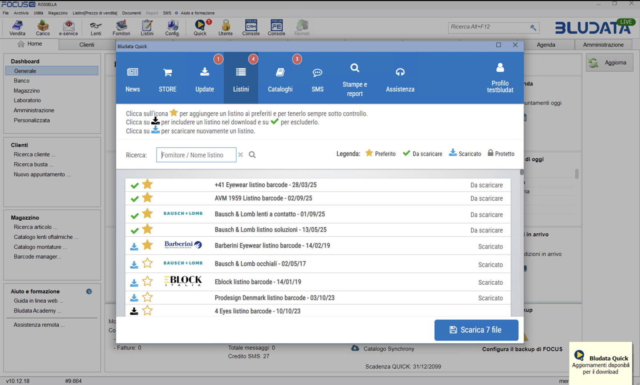Focus the Fornitore / Nome listino search field

coord(196,155)
